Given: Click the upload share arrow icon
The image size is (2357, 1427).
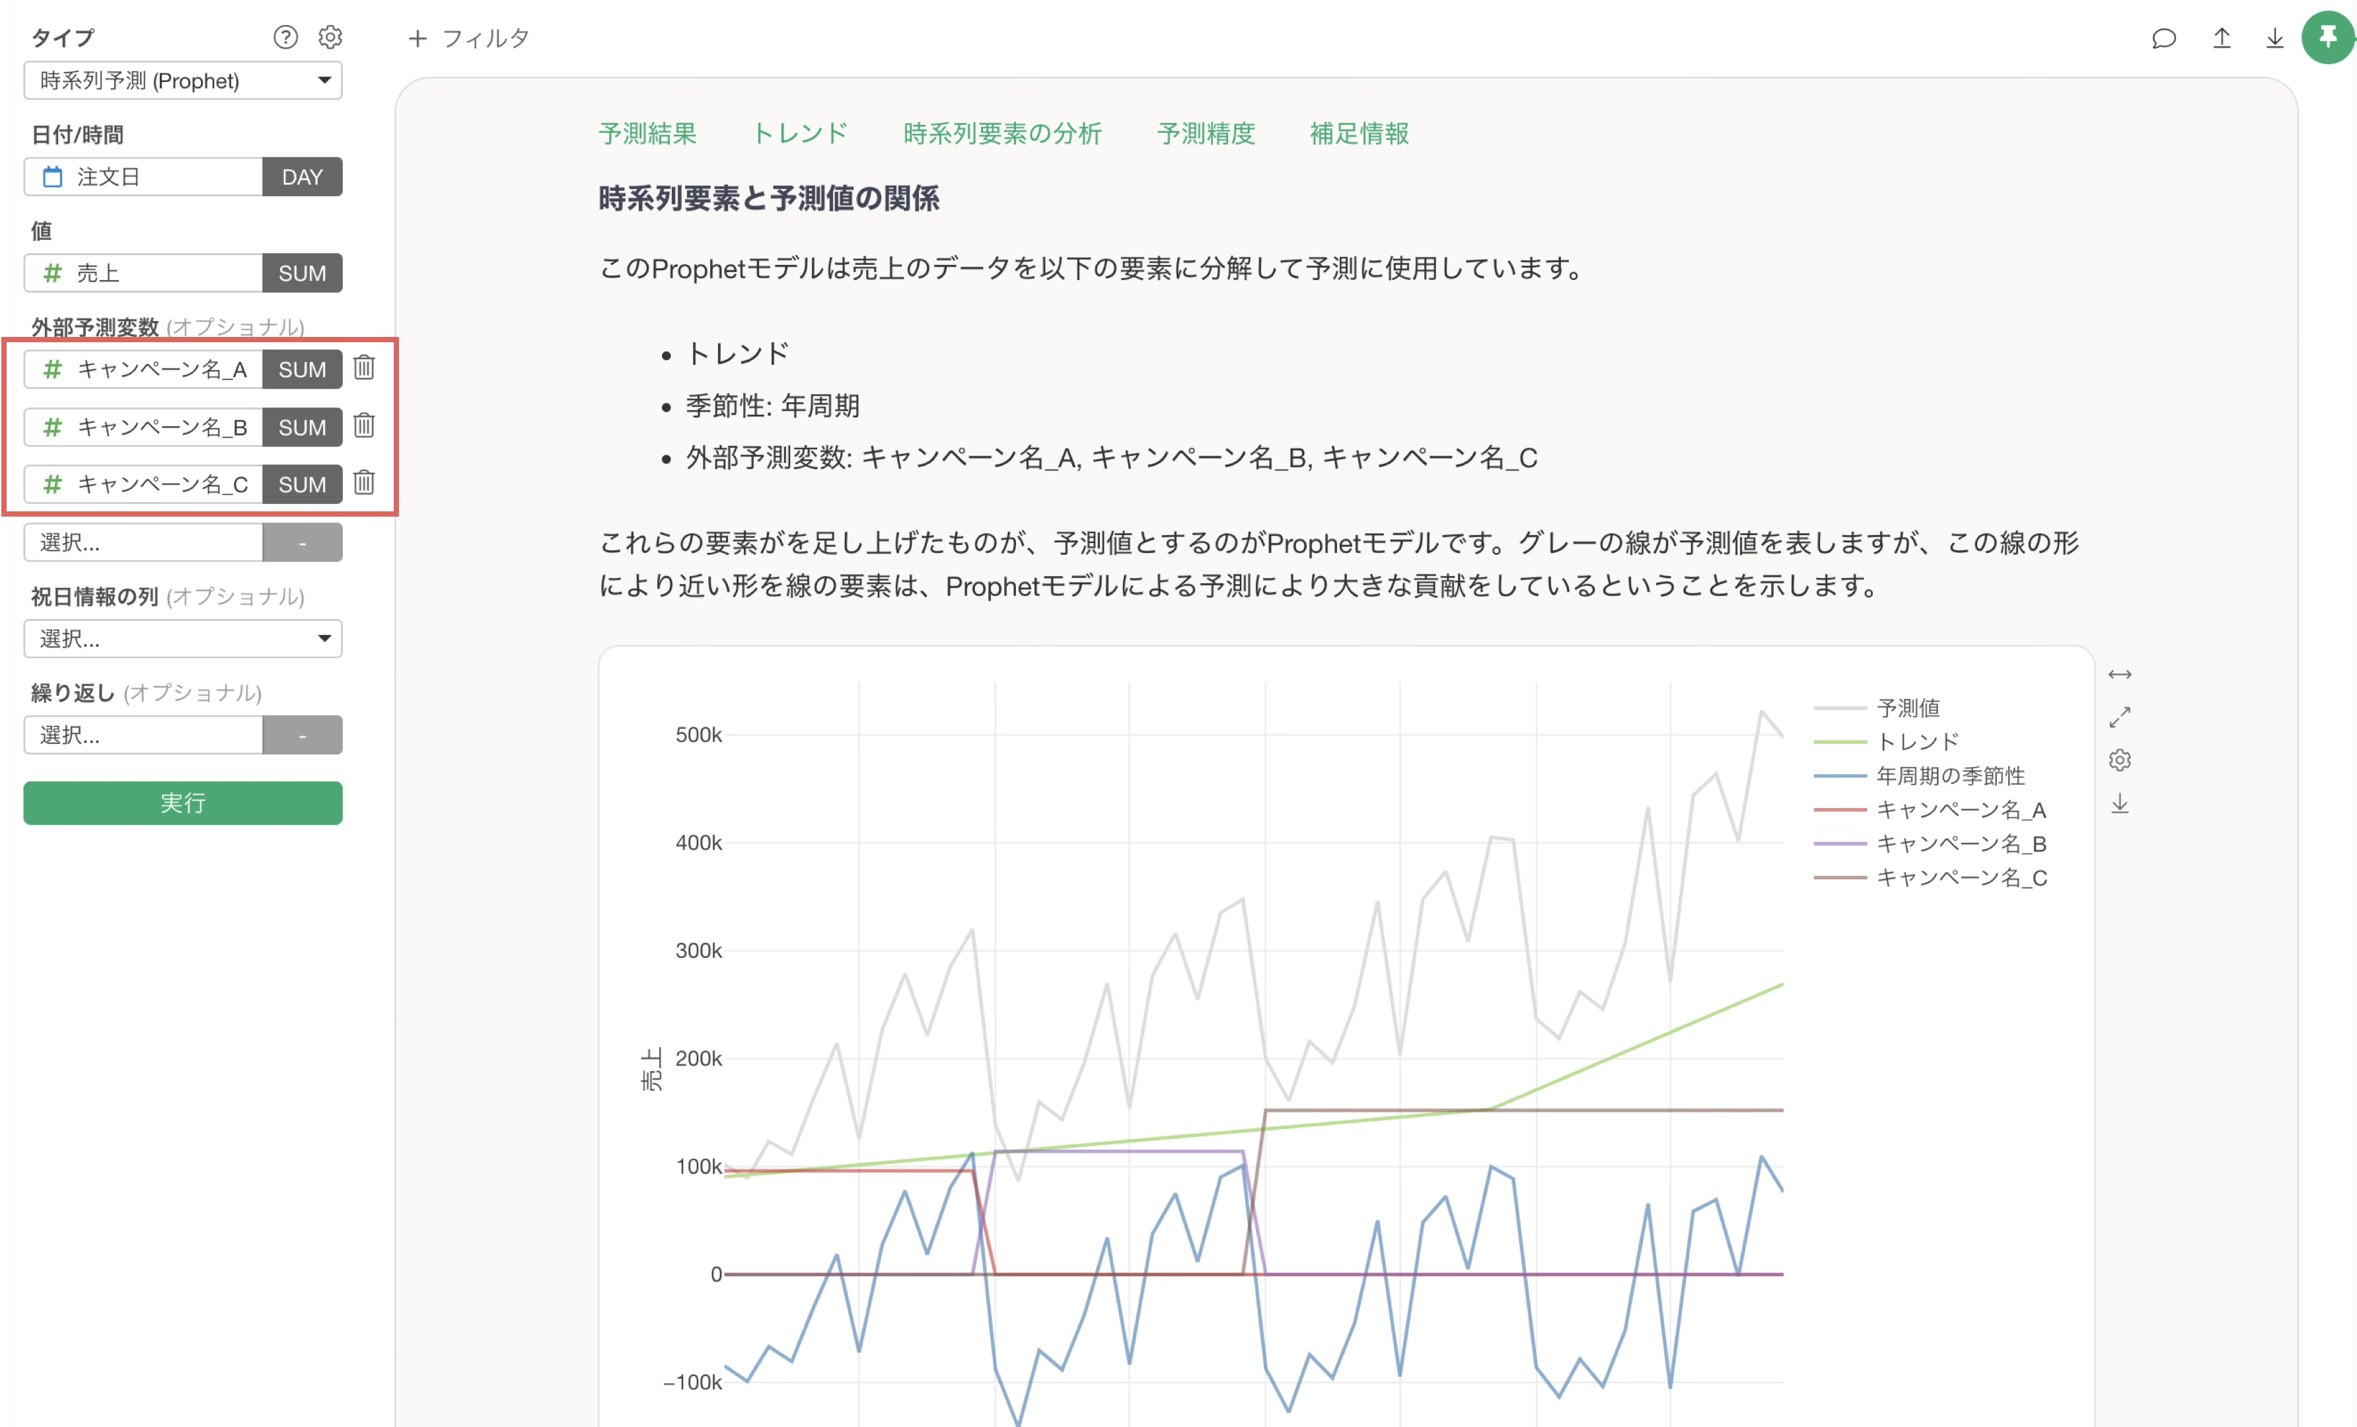Looking at the screenshot, I should [2221, 38].
